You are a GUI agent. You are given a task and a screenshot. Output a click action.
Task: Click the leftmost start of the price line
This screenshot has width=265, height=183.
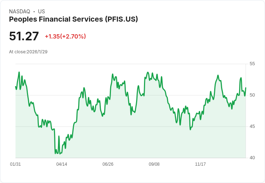tap(15, 86)
